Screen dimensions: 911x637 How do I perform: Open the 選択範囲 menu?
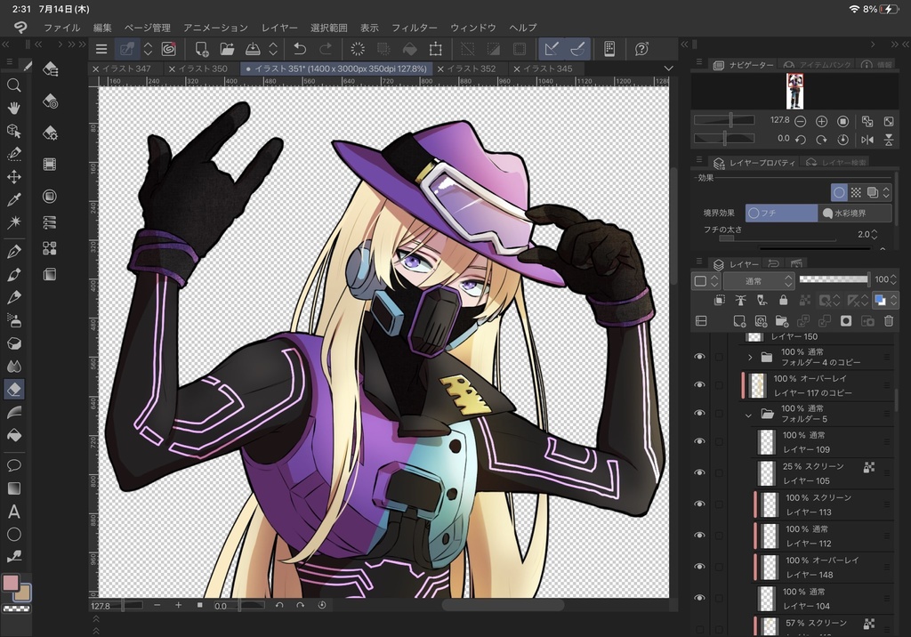[x=329, y=28]
